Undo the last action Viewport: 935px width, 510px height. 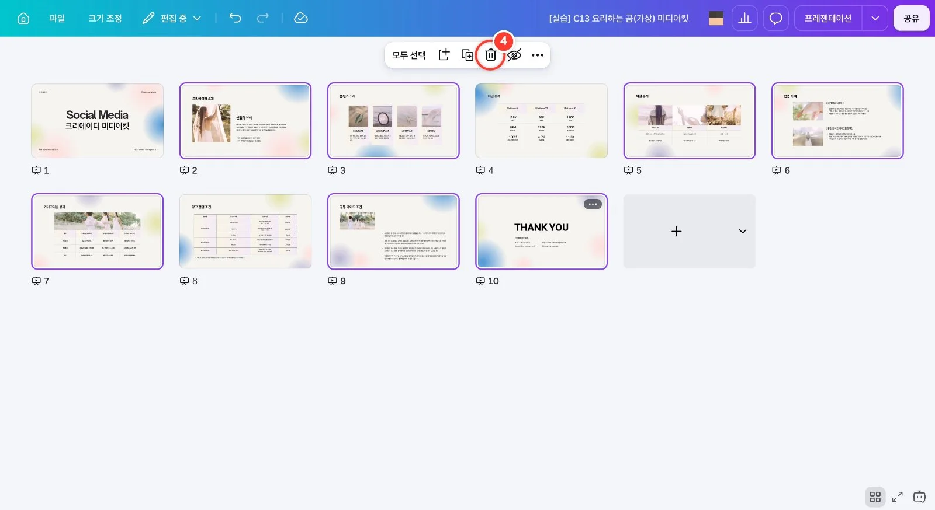pos(235,18)
